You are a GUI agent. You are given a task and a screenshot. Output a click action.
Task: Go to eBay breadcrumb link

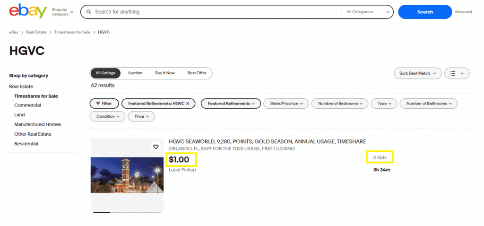click(x=14, y=32)
